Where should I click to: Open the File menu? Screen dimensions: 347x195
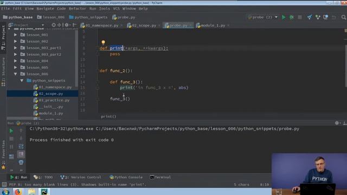5,9
